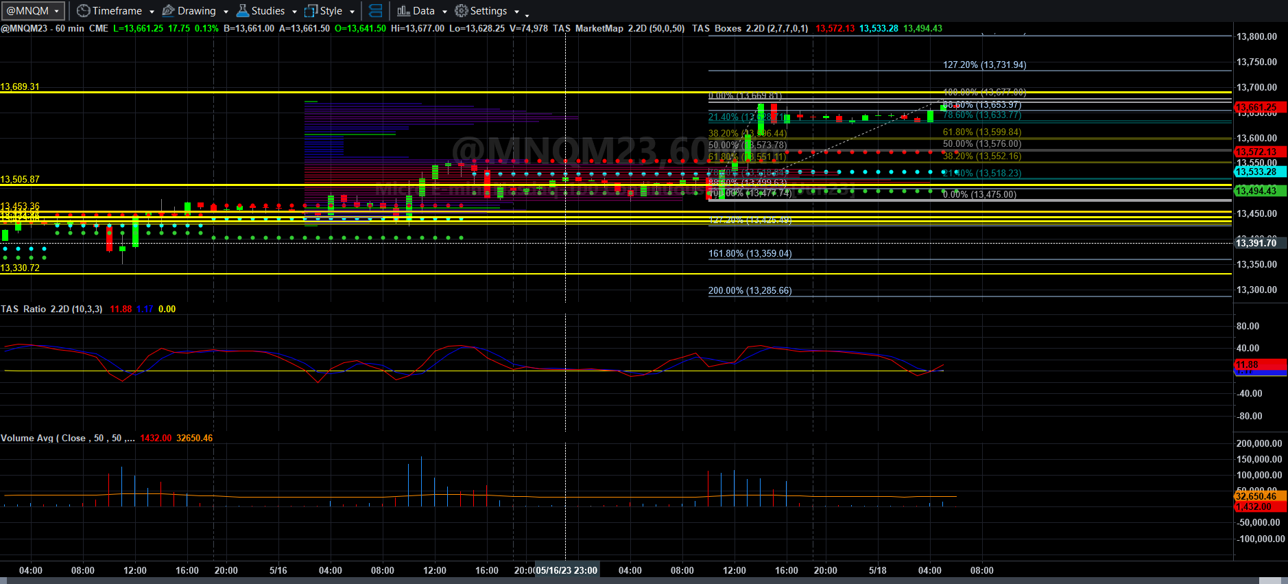
Task: Click the toolbar overflow arrow after Settings
Action: [x=527, y=14]
